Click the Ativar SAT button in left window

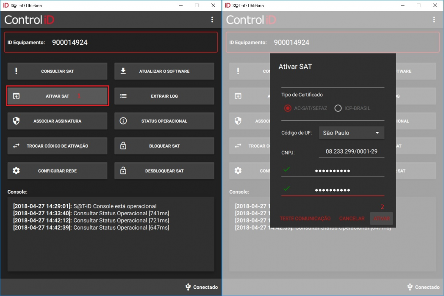(x=57, y=96)
